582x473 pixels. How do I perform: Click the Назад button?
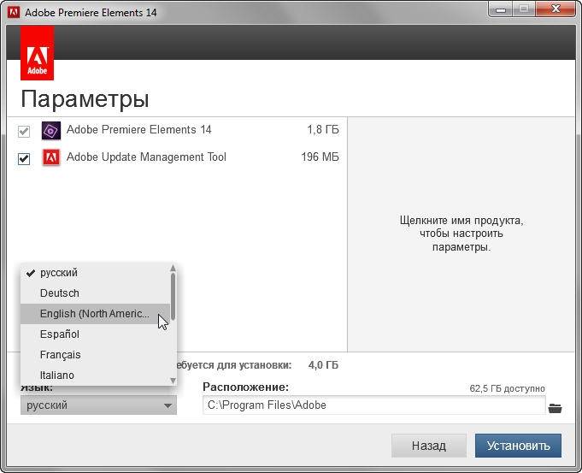tap(429, 446)
